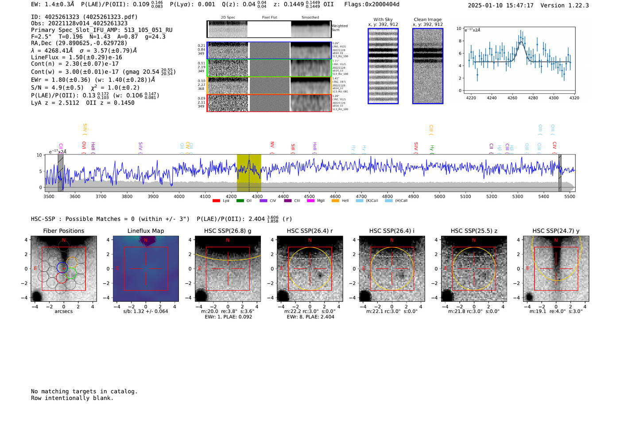Select the green-outlined 2D spectrum row
The image size is (620, 422).
pos(269,68)
